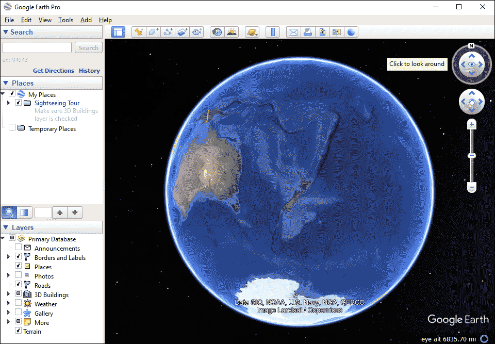
Task: Add an image overlay from the toolbar
Action: click(183, 32)
